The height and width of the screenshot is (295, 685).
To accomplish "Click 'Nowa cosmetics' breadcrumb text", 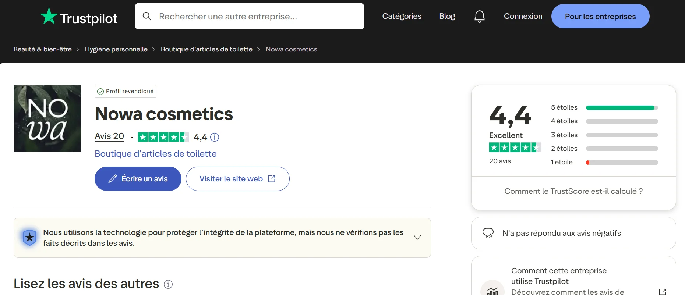I will tap(292, 49).
